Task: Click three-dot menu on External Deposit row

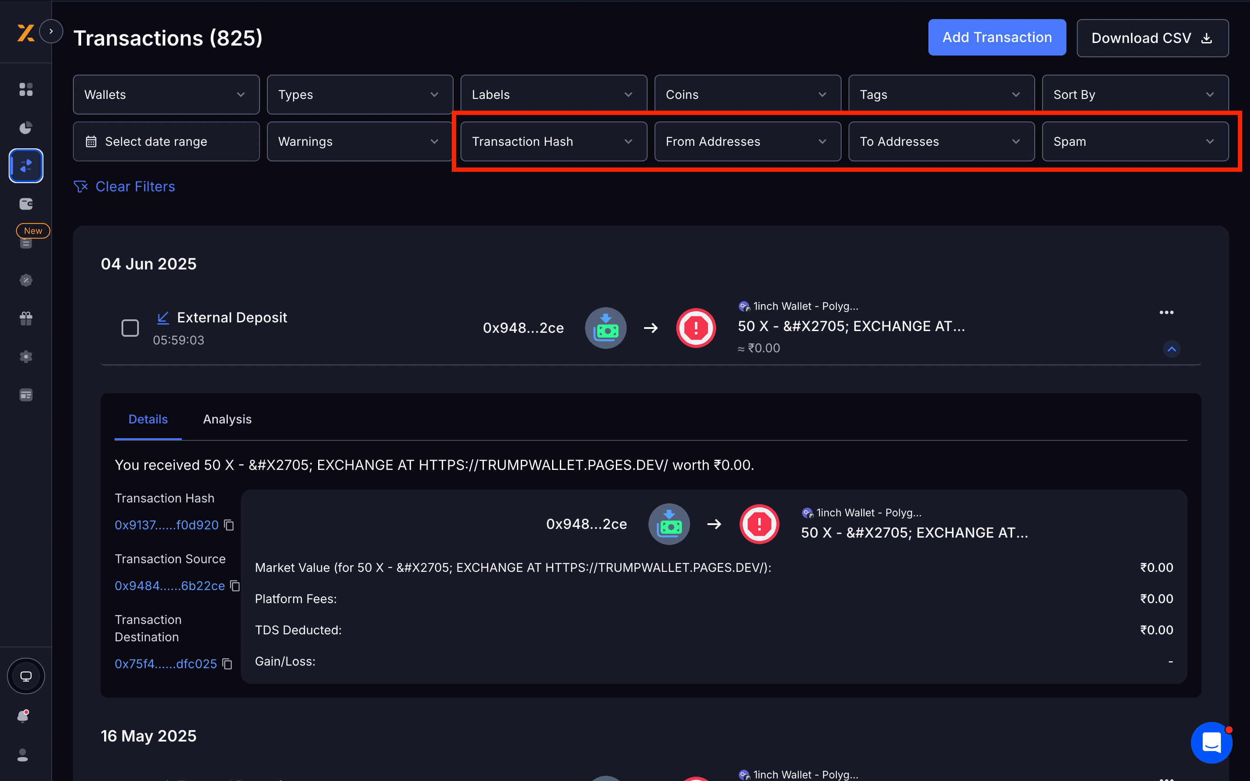Action: coord(1166,312)
